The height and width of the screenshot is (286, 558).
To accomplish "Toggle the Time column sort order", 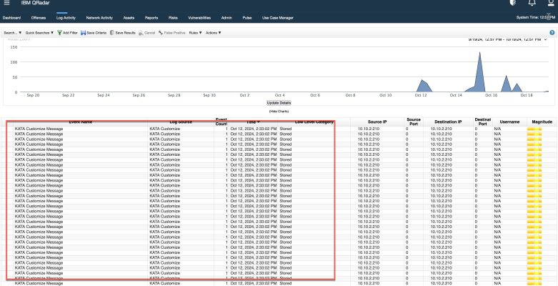I will (x=253, y=122).
